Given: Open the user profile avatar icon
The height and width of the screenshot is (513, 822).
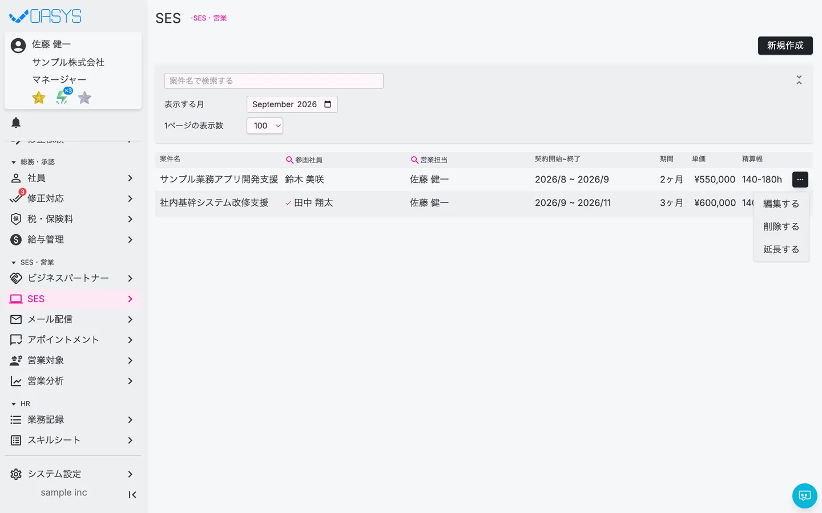Looking at the screenshot, I should pyautogui.click(x=18, y=46).
